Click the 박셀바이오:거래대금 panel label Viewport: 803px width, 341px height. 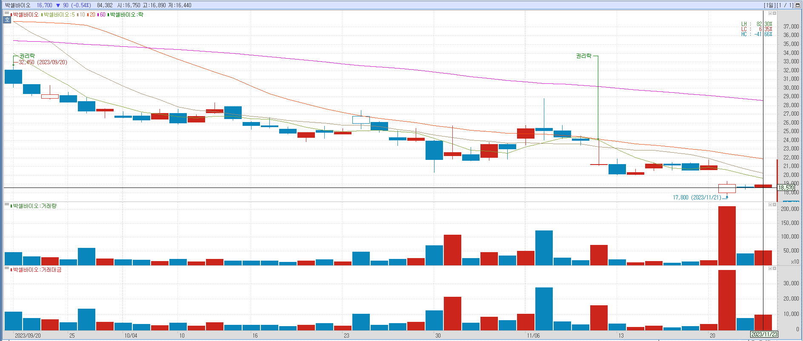pyautogui.click(x=37, y=270)
